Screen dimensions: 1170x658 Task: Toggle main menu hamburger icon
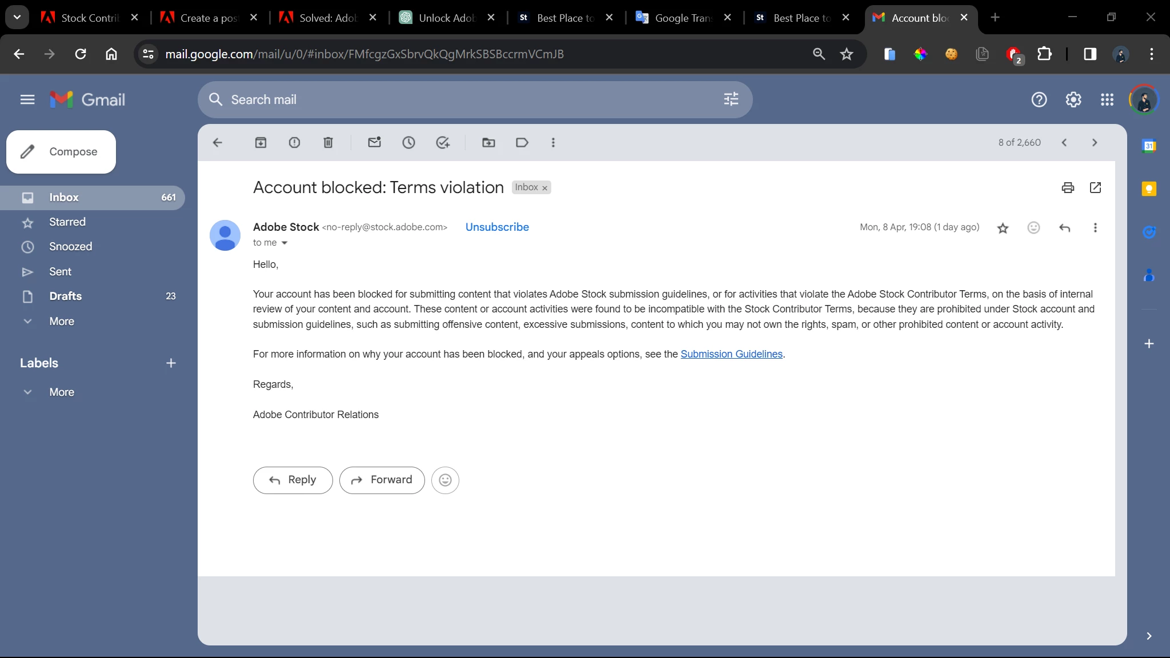click(x=27, y=100)
